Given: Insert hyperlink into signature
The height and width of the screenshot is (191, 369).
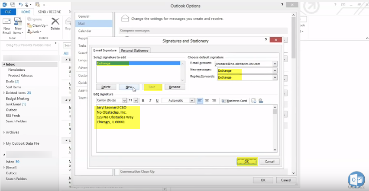Looking at the screenshot, I should pyautogui.click(x=261, y=101).
